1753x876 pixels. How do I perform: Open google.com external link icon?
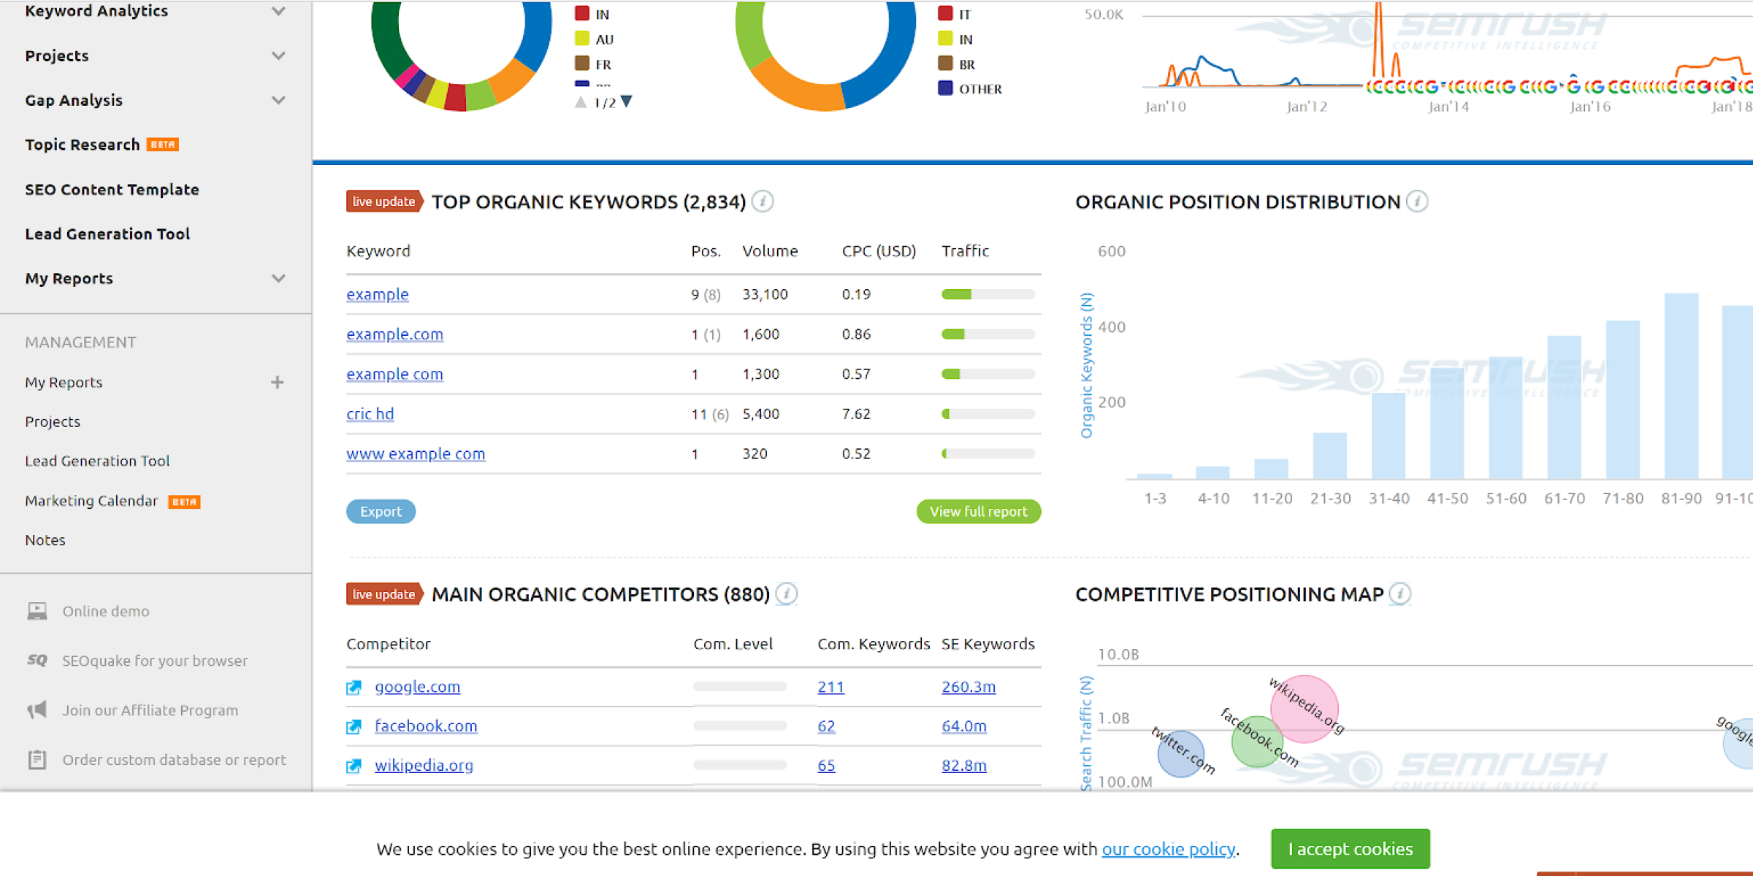[x=354, y=687]
